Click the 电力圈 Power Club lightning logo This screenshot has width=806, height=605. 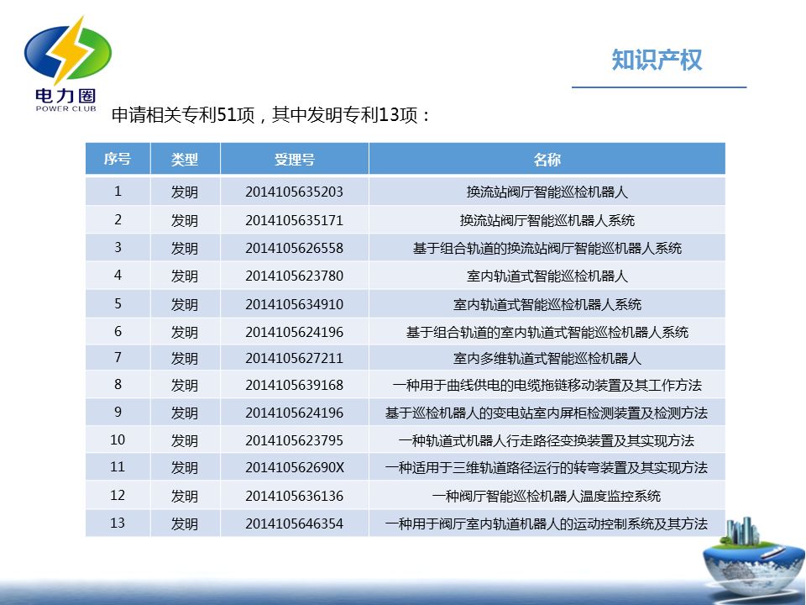click(x=65, y=63)
